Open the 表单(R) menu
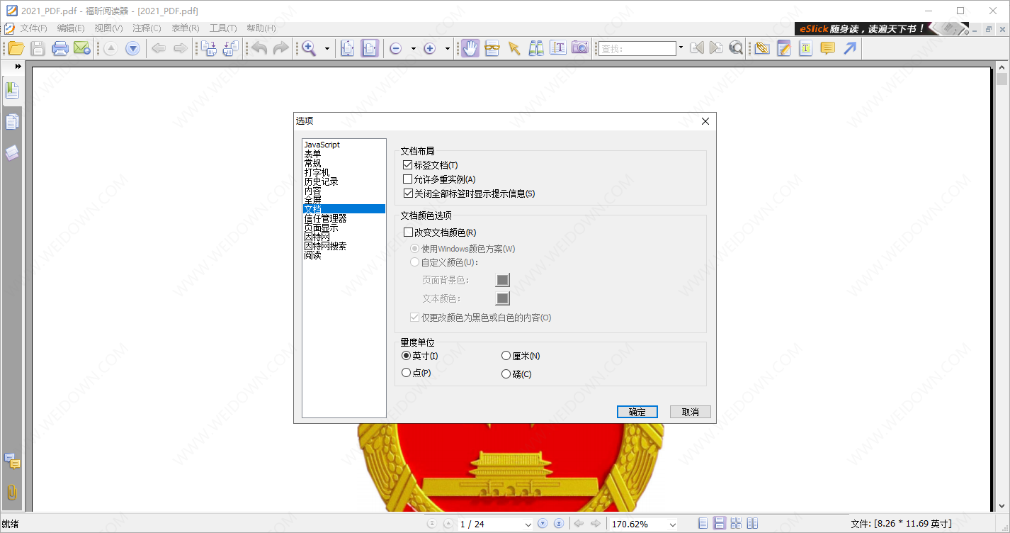Screen dimensions: 1010x533 [185, 28]
